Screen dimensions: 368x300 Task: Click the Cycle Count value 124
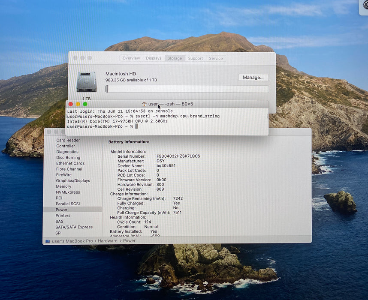148,222
